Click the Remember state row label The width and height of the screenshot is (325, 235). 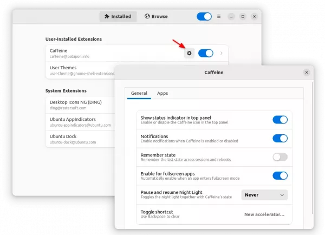pyautogui.click(x=158, y=155)
